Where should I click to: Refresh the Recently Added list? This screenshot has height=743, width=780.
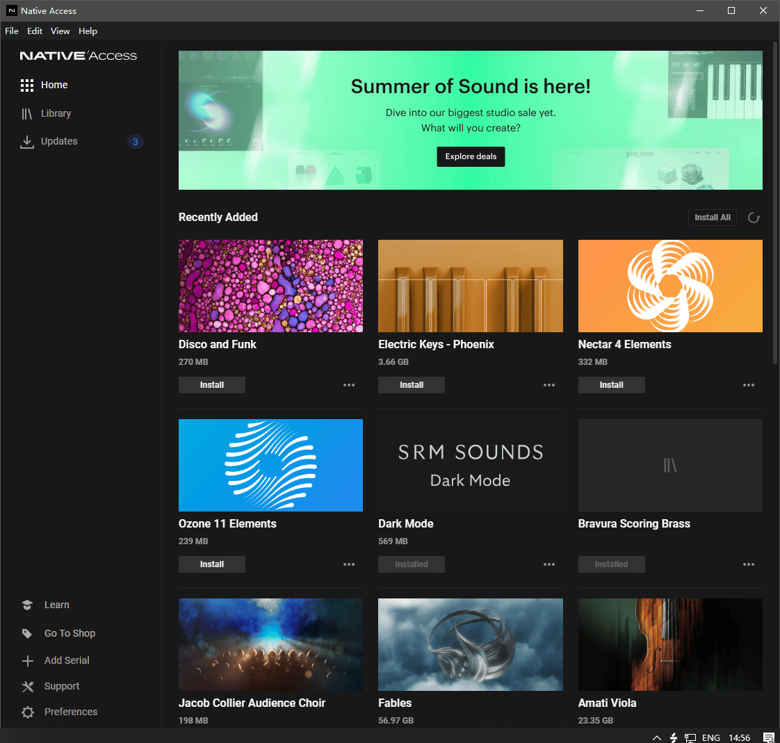(x=754, y=218)
